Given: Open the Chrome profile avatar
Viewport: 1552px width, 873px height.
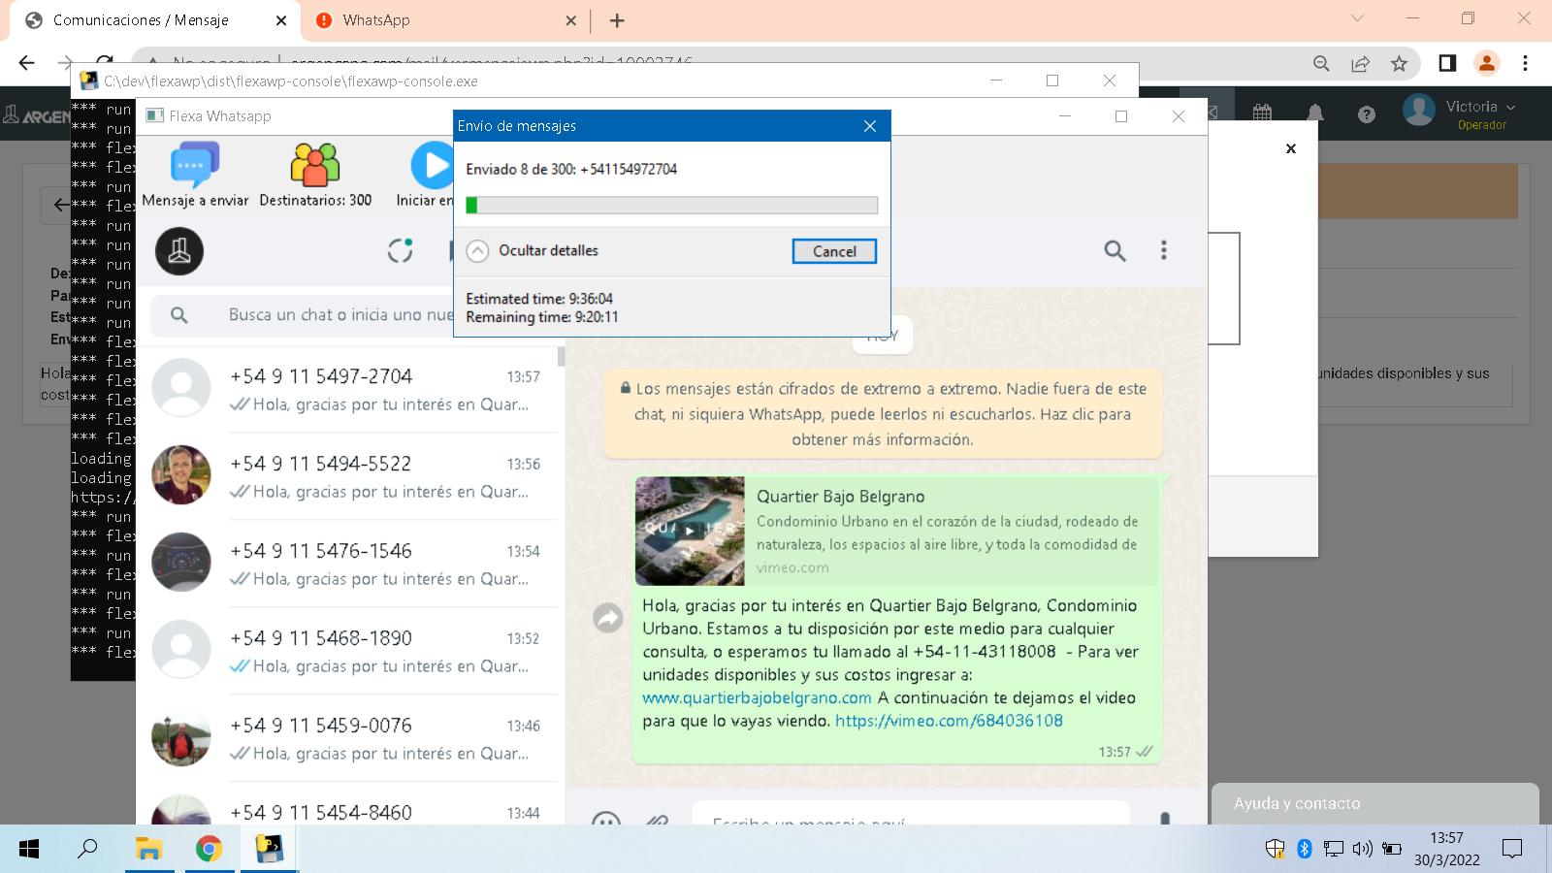Looking at the screenshot, I should point(1486,63).
